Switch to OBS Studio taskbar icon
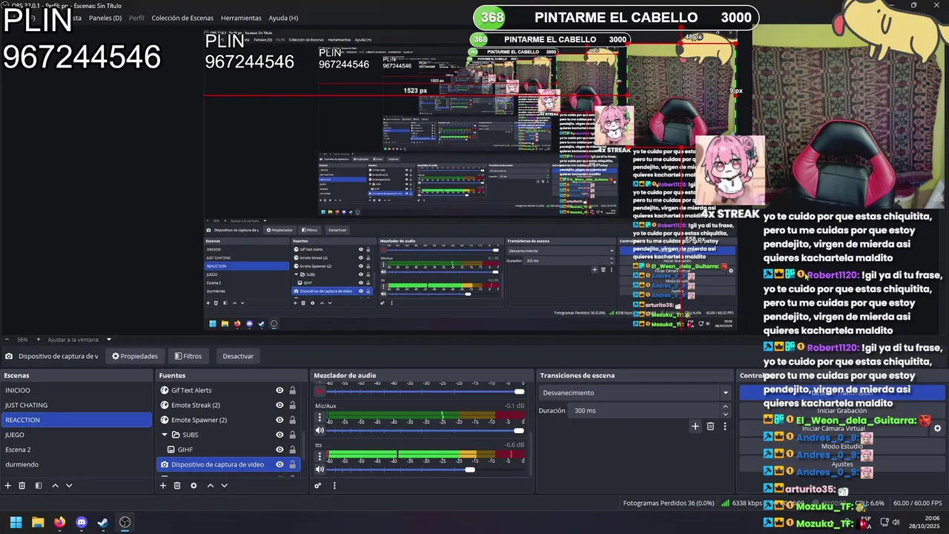Image resolution: width=949 pixels, height=534 pixels. [125, 522]
